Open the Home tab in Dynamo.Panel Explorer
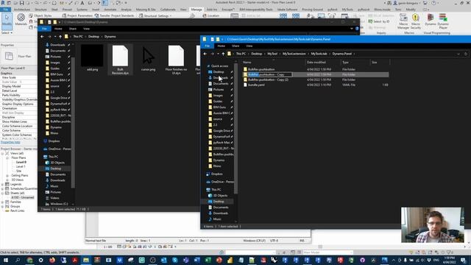 (x=222, y=46)
